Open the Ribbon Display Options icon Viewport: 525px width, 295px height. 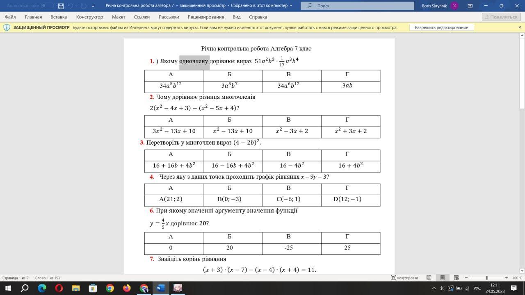coord(470,6)
